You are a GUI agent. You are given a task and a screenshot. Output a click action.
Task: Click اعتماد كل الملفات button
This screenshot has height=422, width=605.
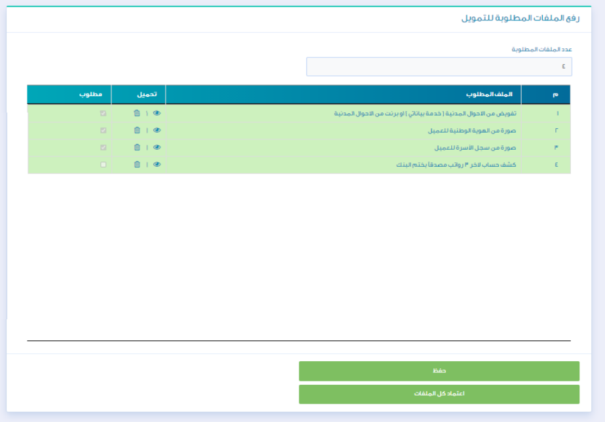coord(439,394)
